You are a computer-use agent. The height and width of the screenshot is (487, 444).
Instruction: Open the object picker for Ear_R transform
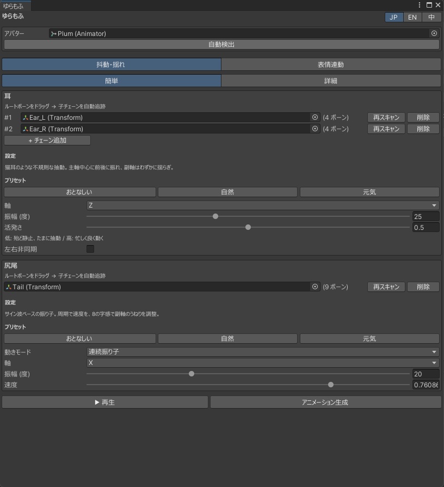point(315,129)
